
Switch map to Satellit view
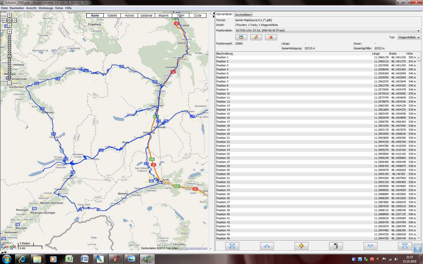[x=112, y=15]
